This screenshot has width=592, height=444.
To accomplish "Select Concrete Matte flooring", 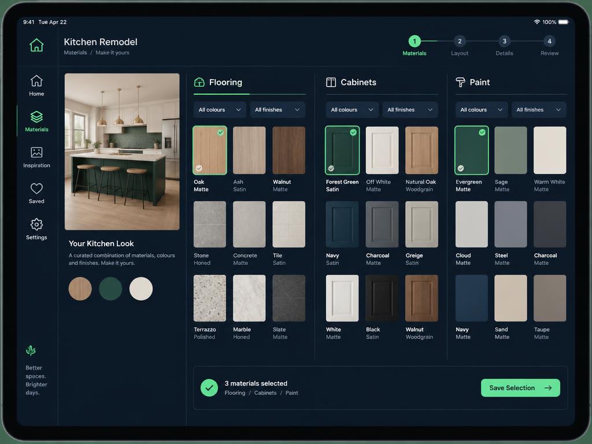I will click(249, 224).
